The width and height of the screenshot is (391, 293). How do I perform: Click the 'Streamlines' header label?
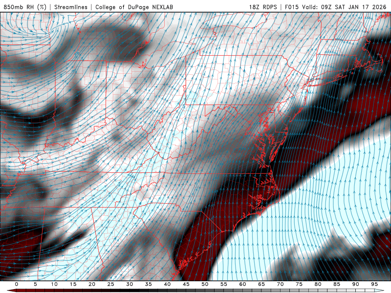tap(71, 7)
